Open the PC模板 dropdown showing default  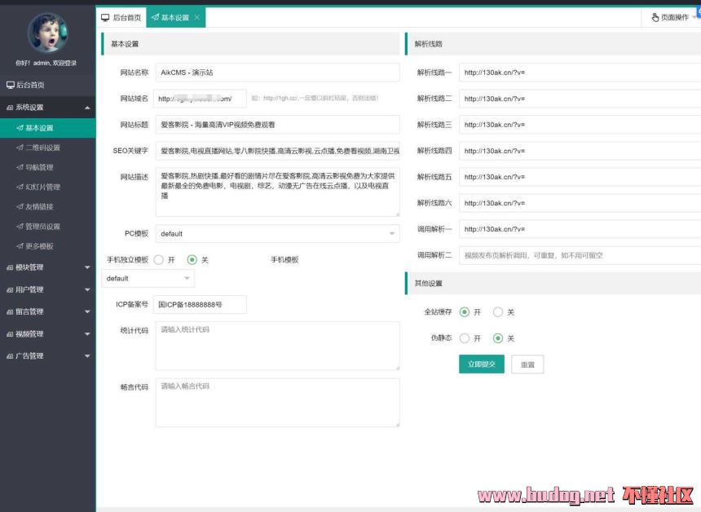[x=277, y=233]
